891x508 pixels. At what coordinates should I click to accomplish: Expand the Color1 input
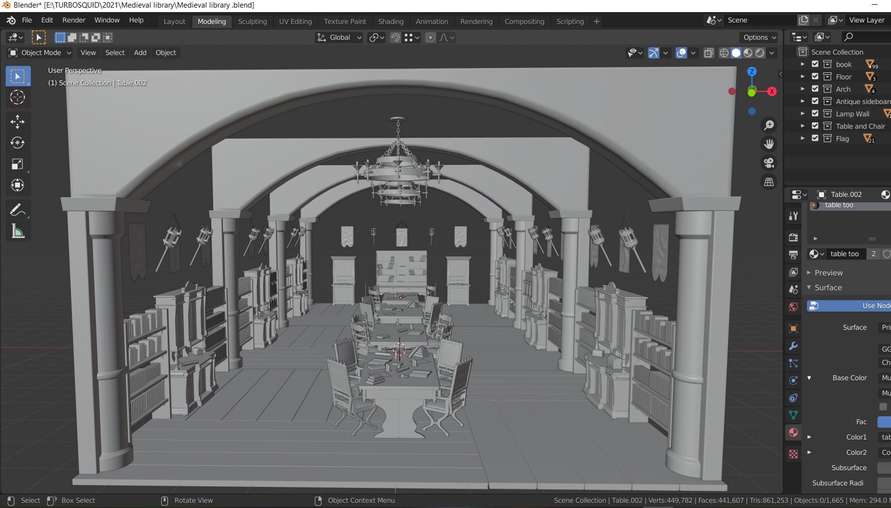click(x=809, y=437)
